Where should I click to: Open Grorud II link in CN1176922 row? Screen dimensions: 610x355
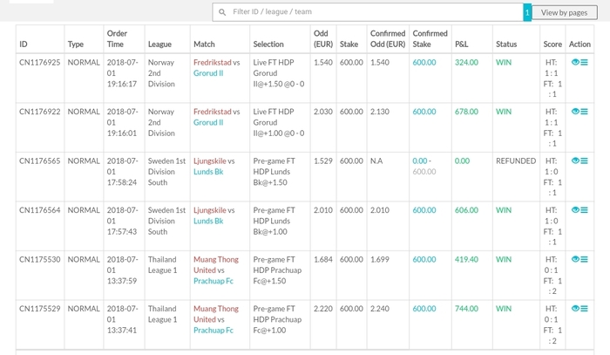point(208,122)
